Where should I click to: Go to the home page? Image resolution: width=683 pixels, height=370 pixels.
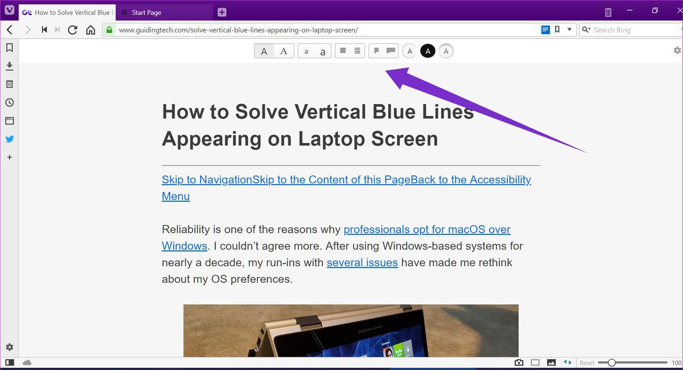coord(91,30)
